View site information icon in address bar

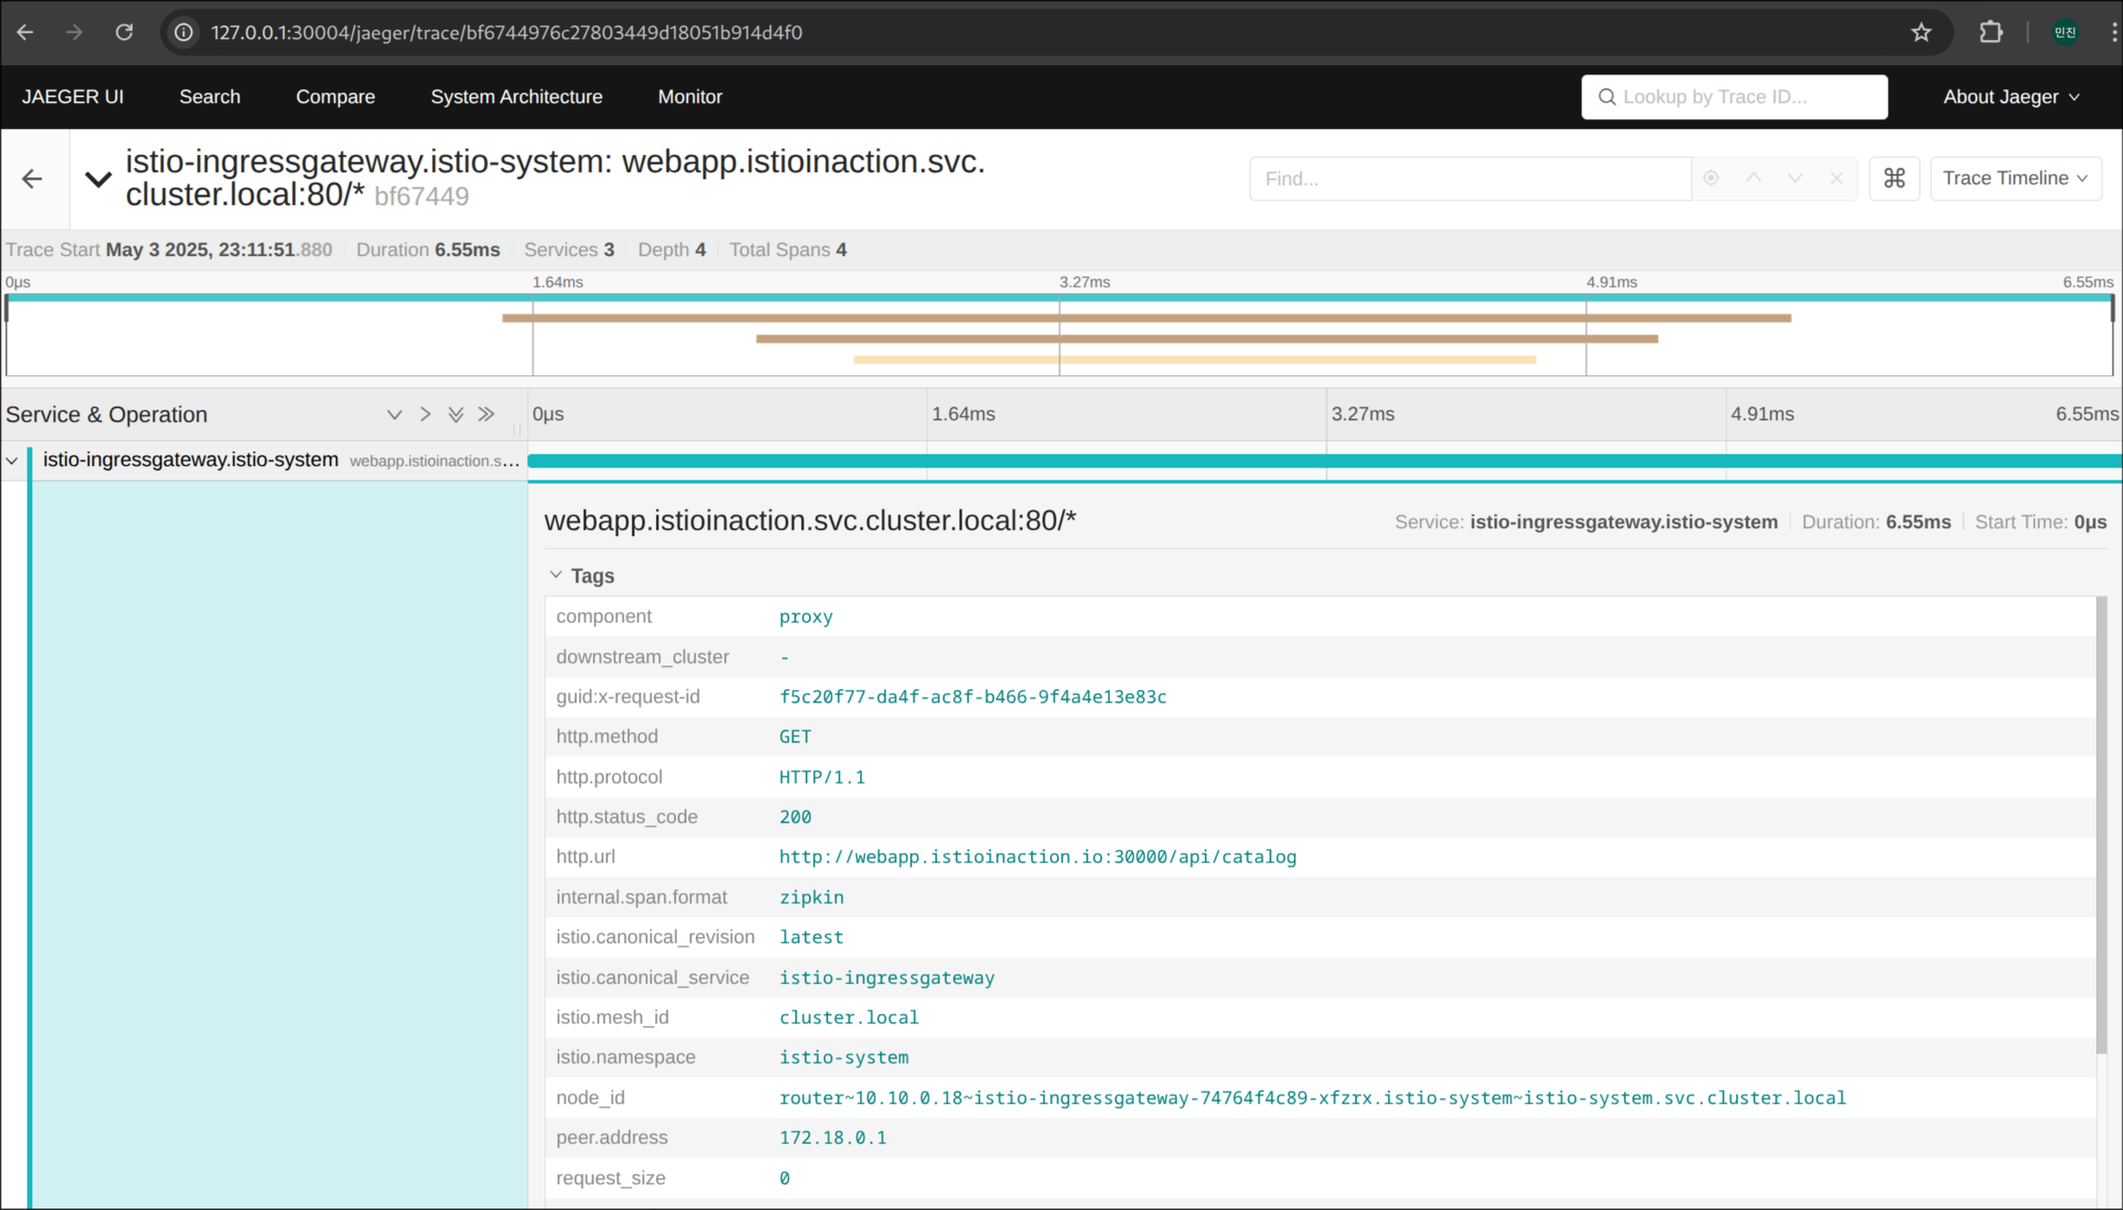point(183,32)
